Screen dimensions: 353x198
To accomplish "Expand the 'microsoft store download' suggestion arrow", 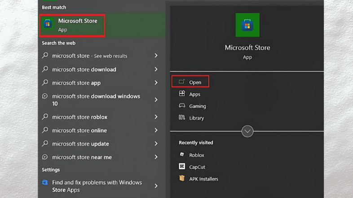I will 156,69.
